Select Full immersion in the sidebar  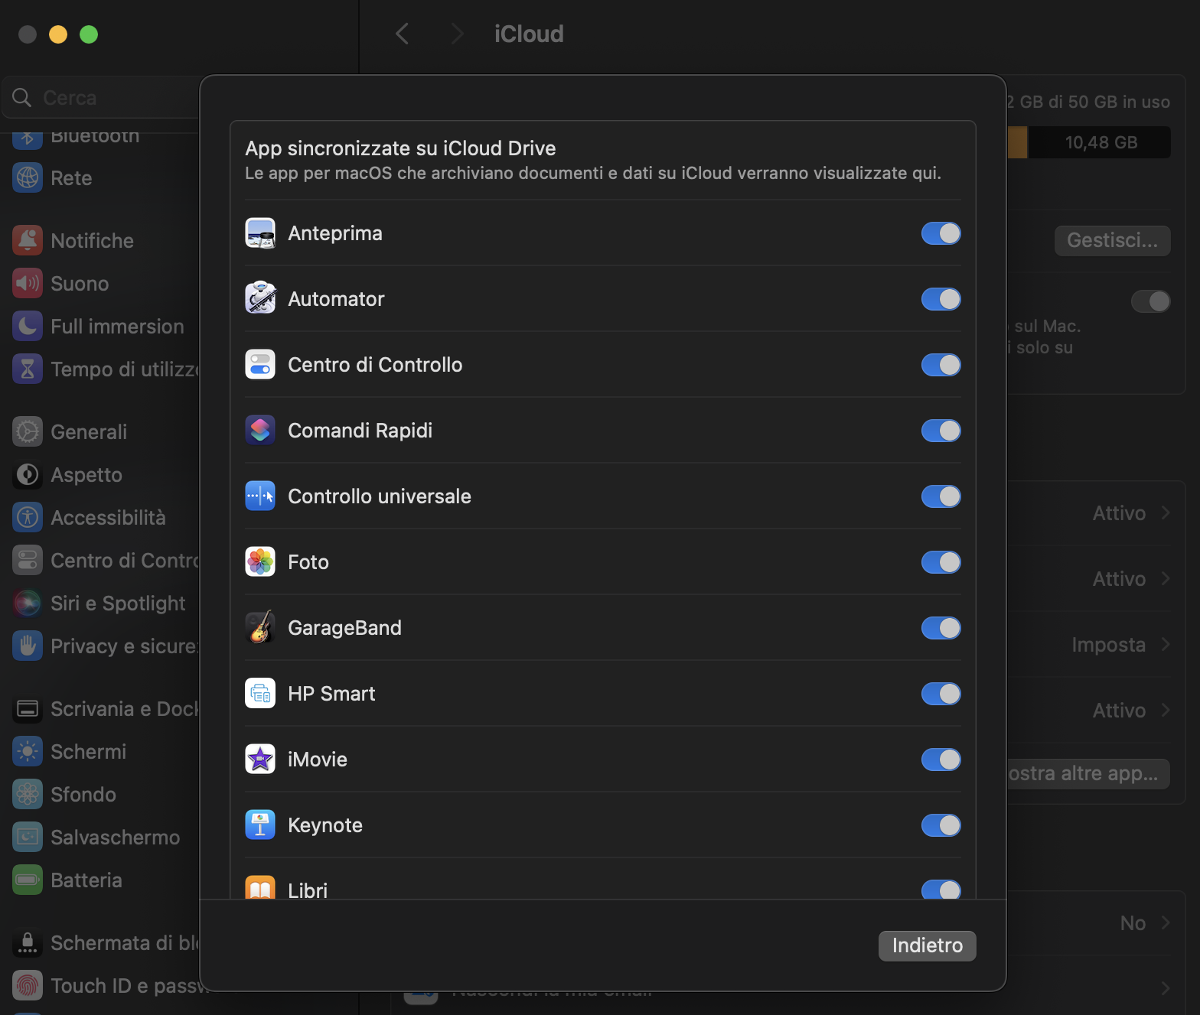pyautogui.click(x=106, y=327)
